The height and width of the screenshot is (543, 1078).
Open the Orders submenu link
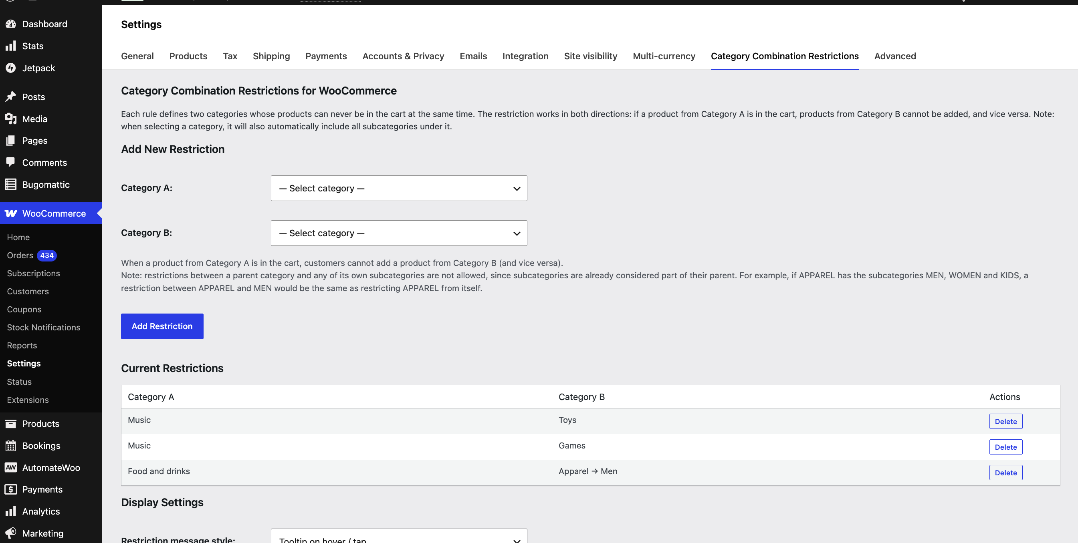(x=20, y=255)
